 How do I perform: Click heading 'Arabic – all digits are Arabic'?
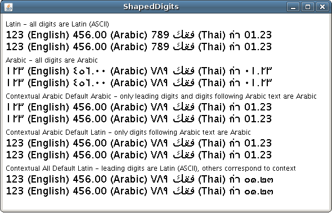click(51, 60)
